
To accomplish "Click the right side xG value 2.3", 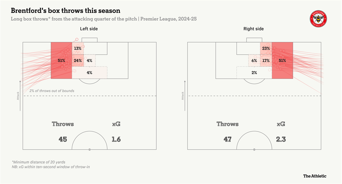I will [x=281, y=139].
